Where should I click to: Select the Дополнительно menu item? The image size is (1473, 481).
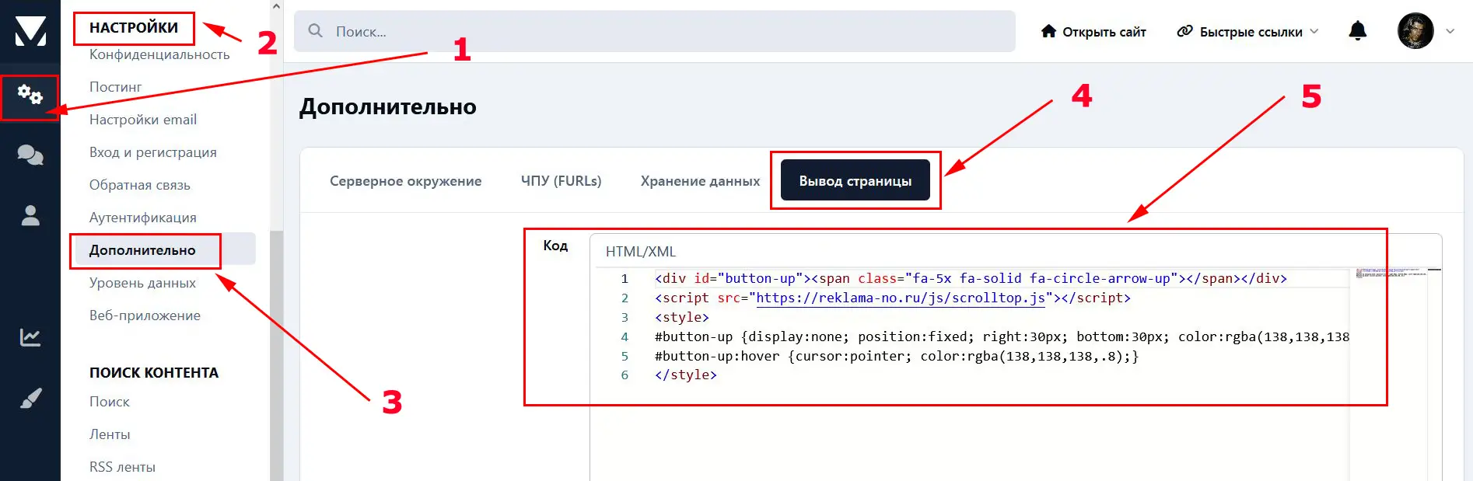point(164,249)
